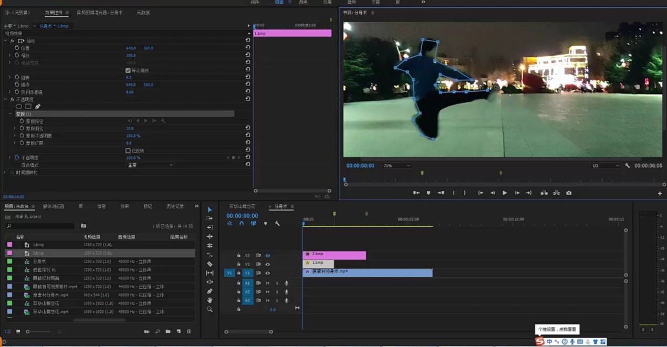Enable the 已反转 inverted mask checkbox
The image size is (667, 347).
128,151
